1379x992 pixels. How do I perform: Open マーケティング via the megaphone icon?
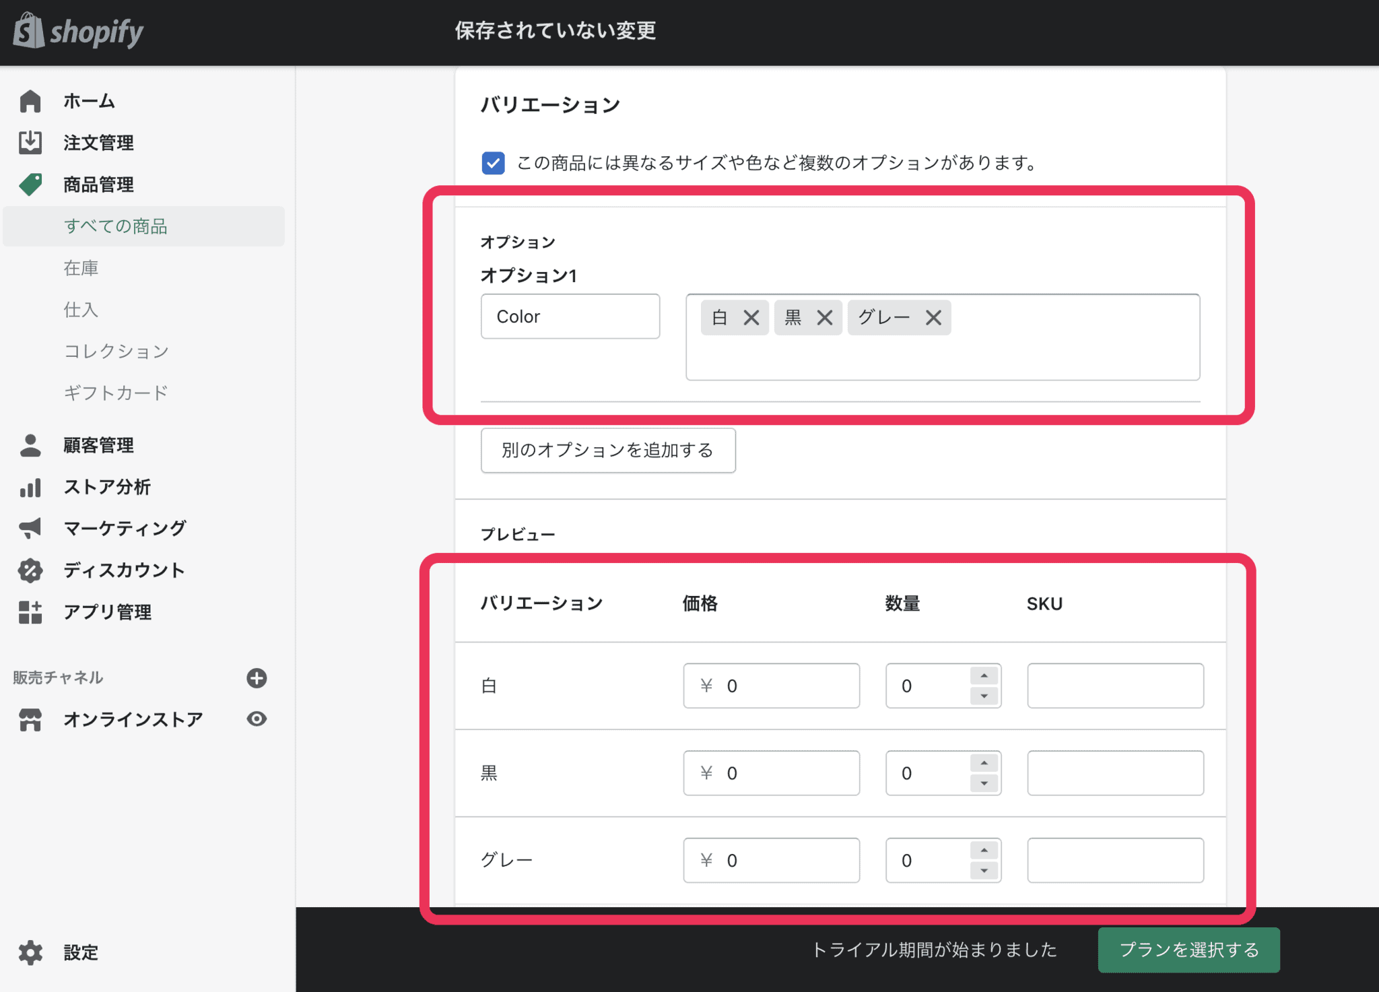coord(30,529)
